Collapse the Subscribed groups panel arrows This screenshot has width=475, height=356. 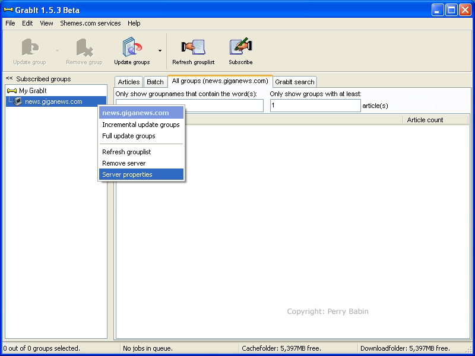[x=9, y=78]
